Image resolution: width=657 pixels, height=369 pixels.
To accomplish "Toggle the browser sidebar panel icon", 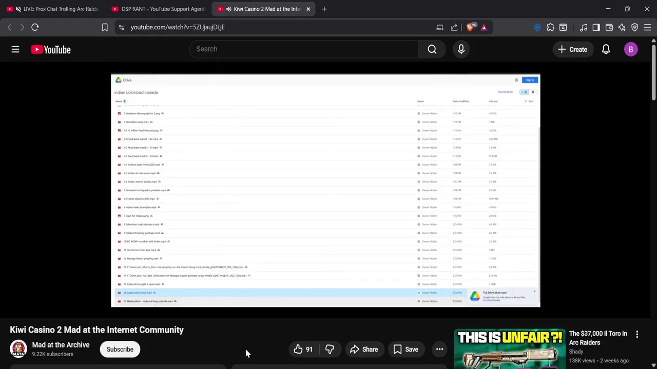I will 596,27.
